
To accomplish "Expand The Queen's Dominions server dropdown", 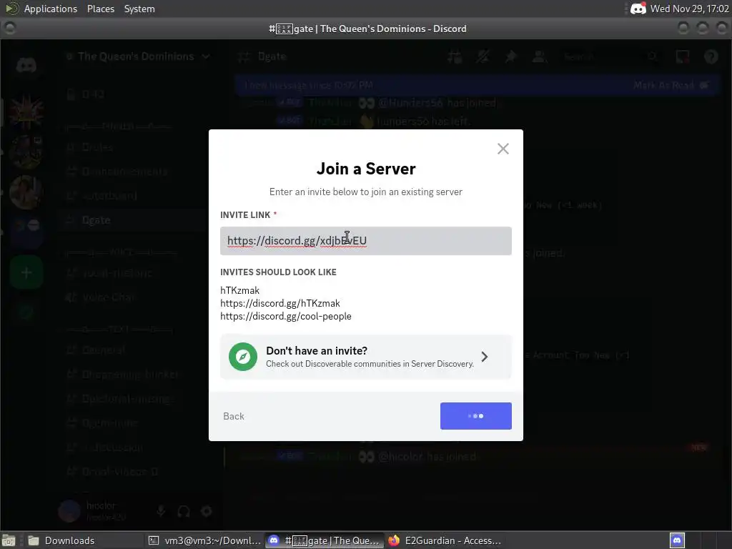I will coord(205,56).
